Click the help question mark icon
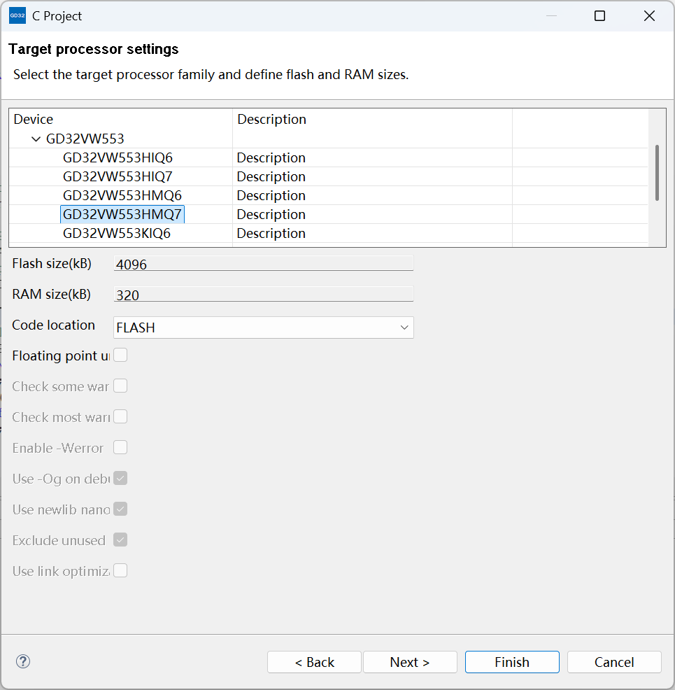Viewport: 675px width, 690px height. tap(23, 661)
